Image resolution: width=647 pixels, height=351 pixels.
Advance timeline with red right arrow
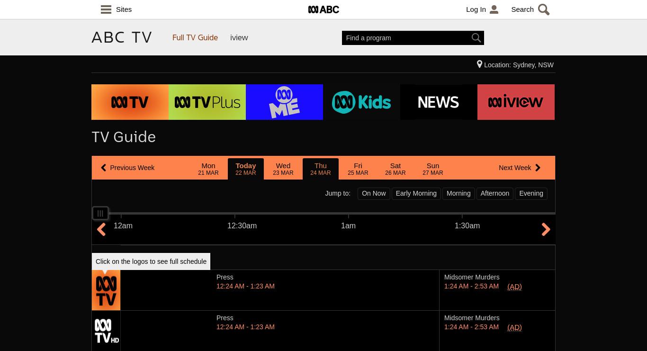click(546, 229)
